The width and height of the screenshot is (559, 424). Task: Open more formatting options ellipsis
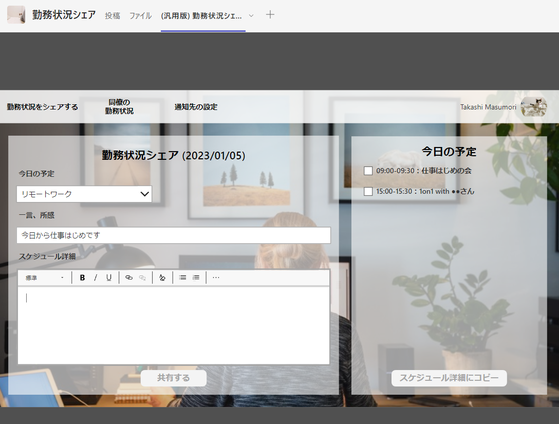pyautogui.click(x=216, y=278)
